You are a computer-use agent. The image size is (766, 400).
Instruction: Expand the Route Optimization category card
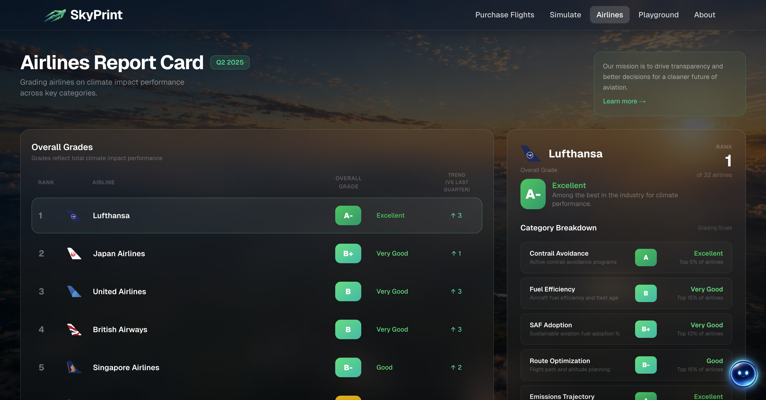click(x=626, y=365)
